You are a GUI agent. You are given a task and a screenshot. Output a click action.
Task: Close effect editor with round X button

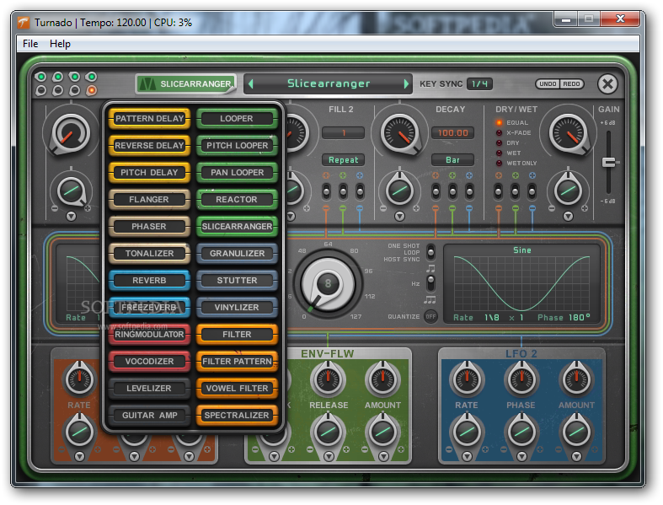pos(607,83)
